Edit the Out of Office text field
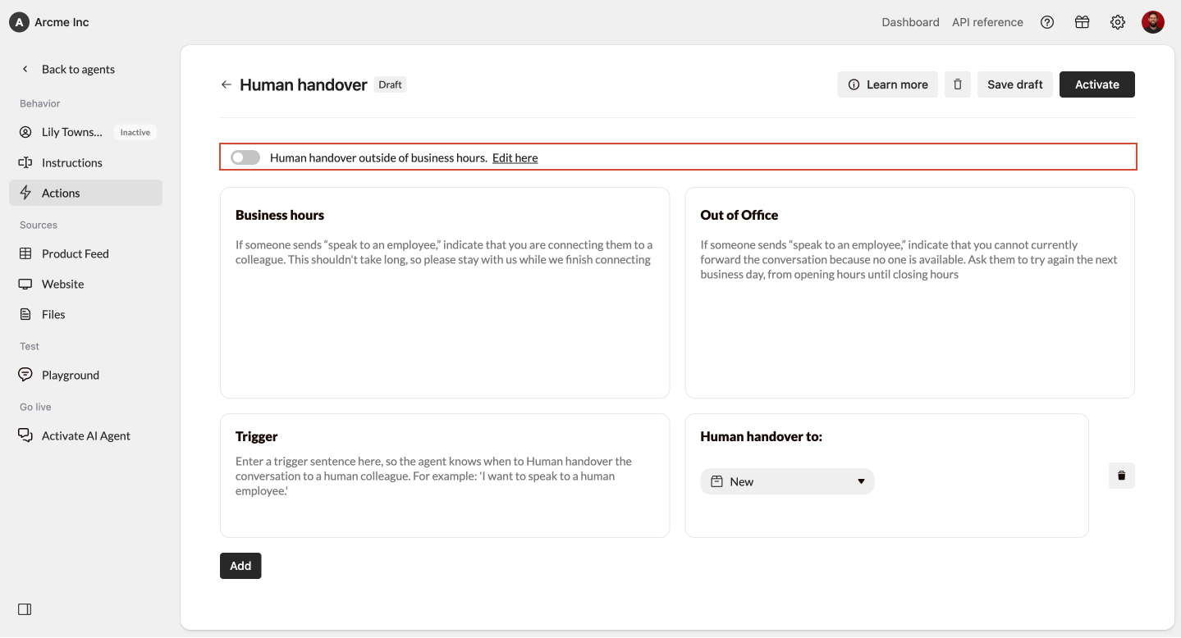1181x638 pixels. (x=909, y=293)
